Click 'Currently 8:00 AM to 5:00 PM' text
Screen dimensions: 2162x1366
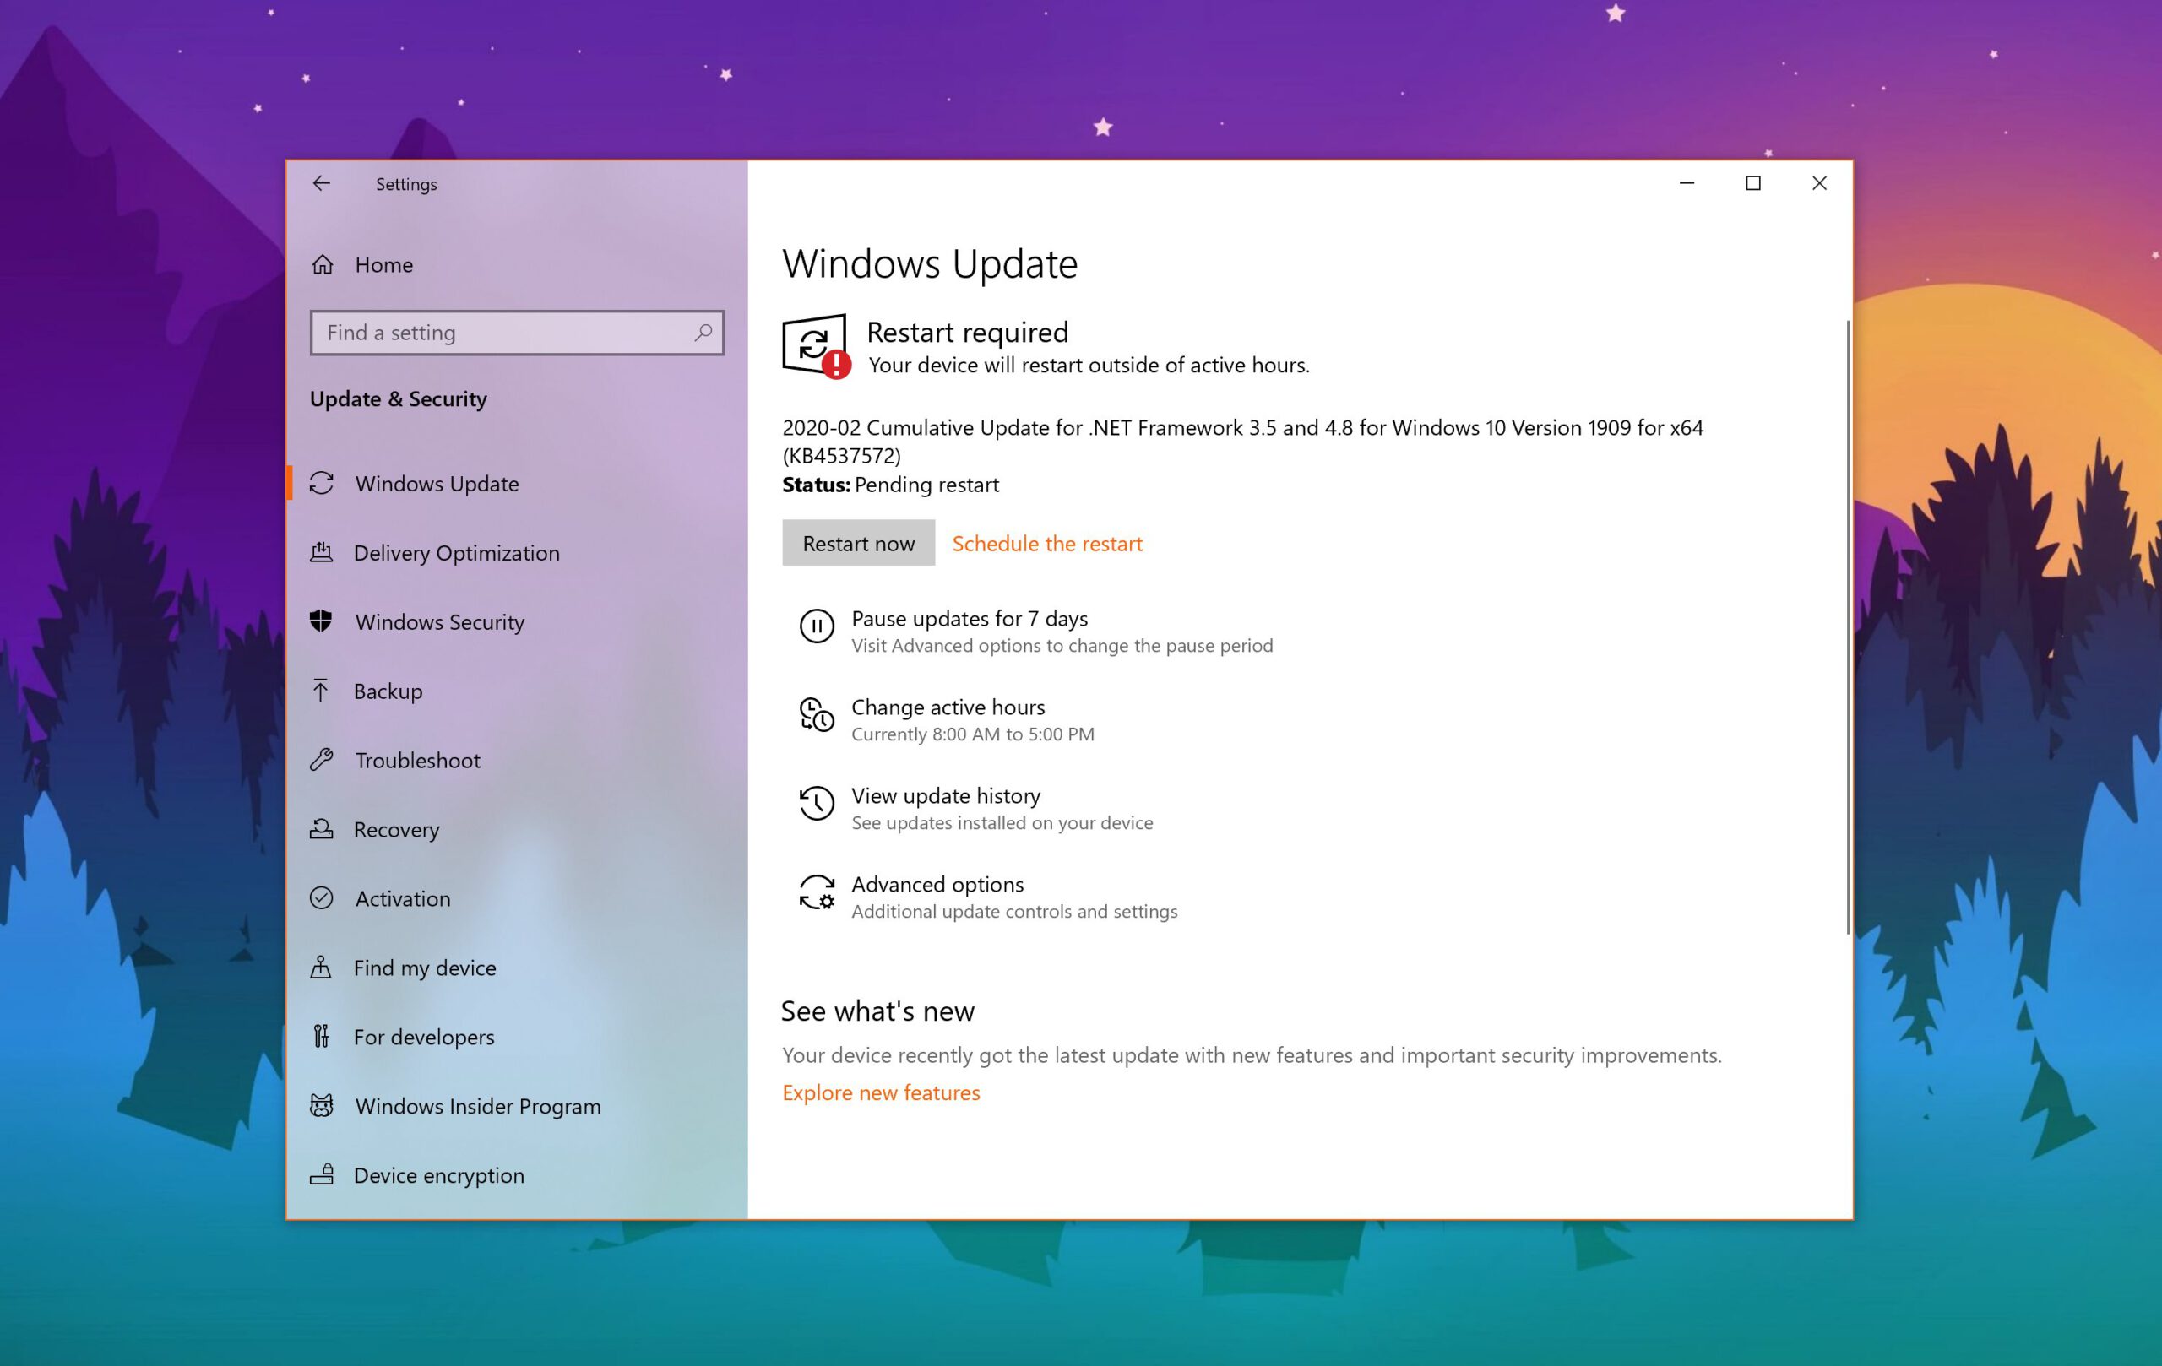point(972,734)
